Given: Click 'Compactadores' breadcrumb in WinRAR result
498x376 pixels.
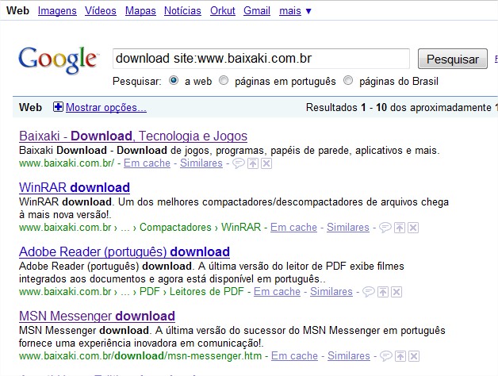Looking at the screenshot, I should tap(175, 227).
